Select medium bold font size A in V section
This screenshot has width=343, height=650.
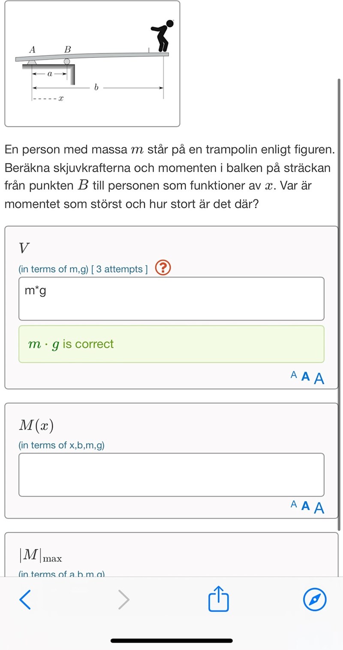click(305, 377)
